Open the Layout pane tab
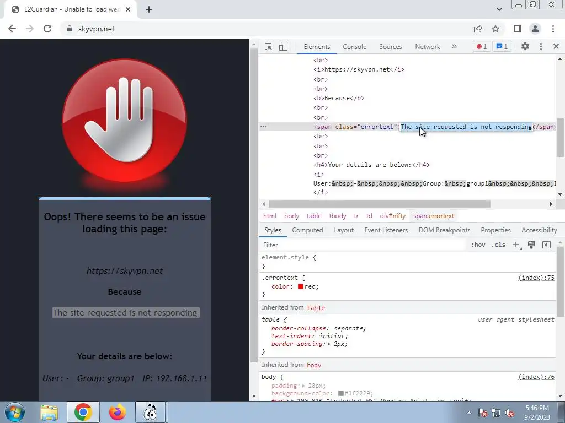Screen dimensions: 565x423 tap(344, 230)
